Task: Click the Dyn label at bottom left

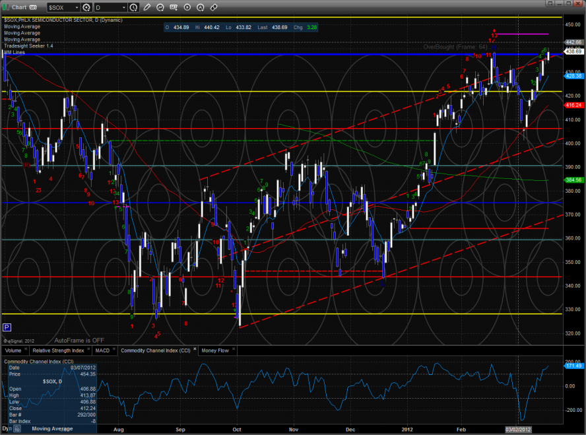Action: coord(6,429)
